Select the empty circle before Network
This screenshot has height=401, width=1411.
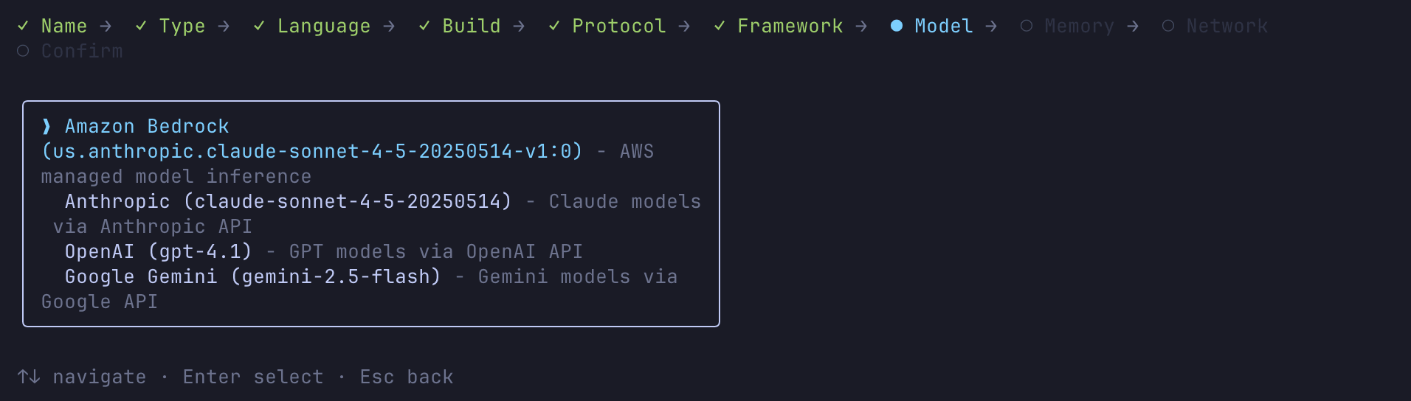click(x=1168, y=26)
